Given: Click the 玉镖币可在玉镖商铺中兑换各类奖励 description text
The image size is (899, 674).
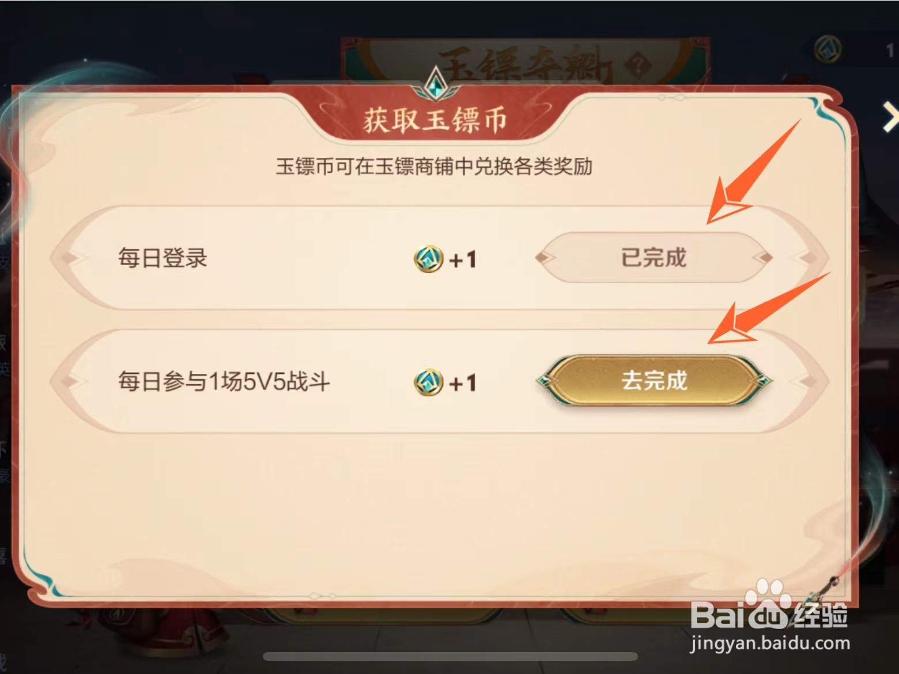Looking at the screenshot, I should tap(434, 166).
